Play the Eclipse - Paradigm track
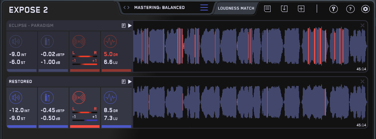The width and height of the screenshot is (376, 139). point(130,25)
